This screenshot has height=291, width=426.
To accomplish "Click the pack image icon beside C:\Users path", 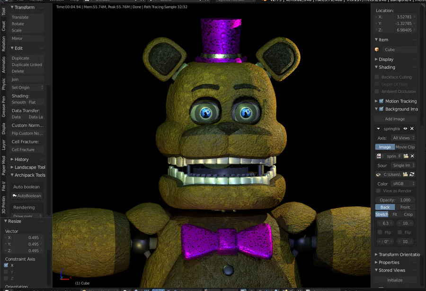I will click(x=378, y=175).
